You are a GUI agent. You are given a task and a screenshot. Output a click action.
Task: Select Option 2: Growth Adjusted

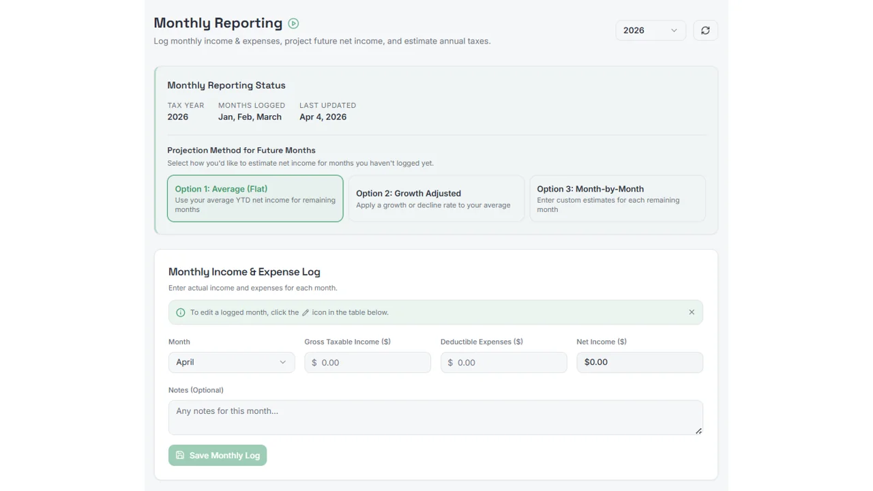(x=436, y=198)
